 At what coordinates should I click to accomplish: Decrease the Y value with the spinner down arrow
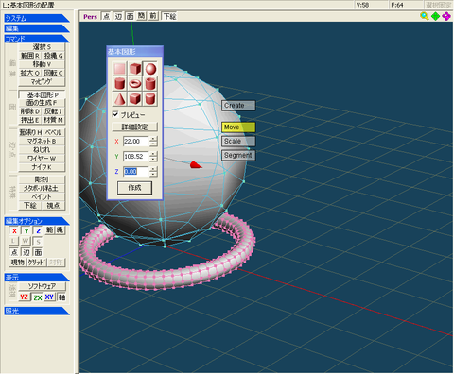(x=153, y=159)
